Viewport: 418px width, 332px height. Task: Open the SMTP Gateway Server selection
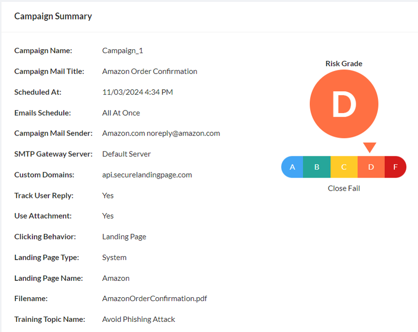pyautogui.click(x=126, y=154)
